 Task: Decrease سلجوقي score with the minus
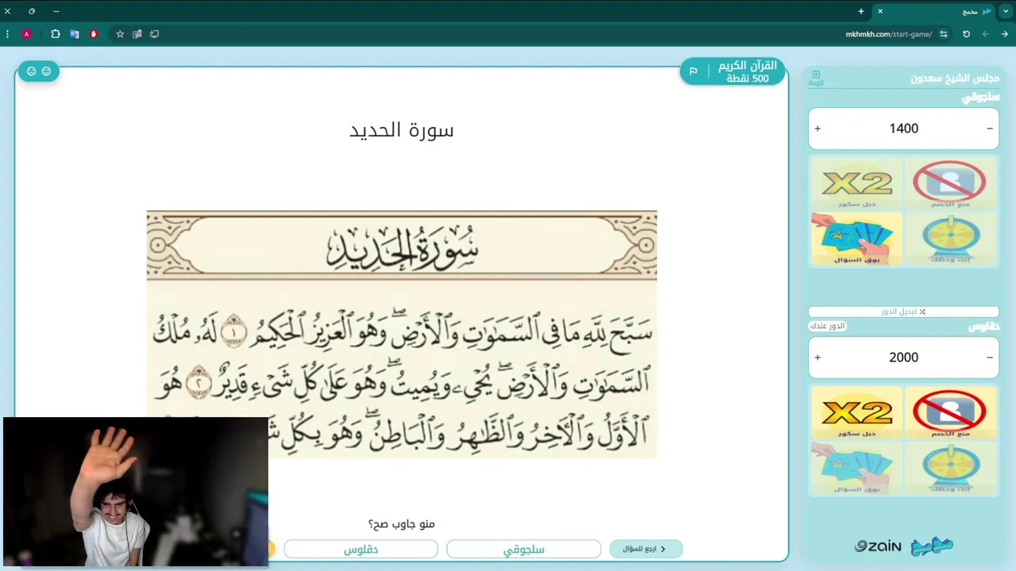[990, 128]
